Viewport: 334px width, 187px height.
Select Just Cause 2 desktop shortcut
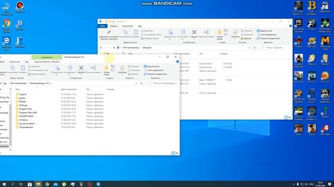[x=299, y=77]
